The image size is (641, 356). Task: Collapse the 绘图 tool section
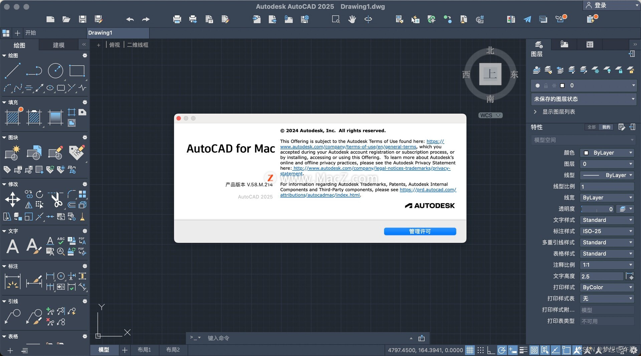pos(4,55)
